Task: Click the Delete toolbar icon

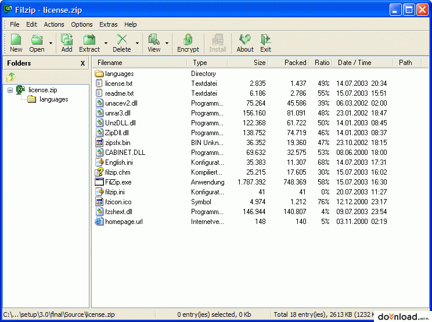Action: tap(122, 39)
